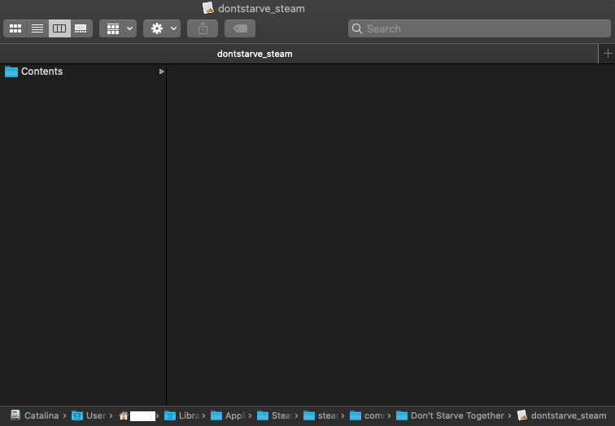Click Catalina disk icon in path bar

15,415
